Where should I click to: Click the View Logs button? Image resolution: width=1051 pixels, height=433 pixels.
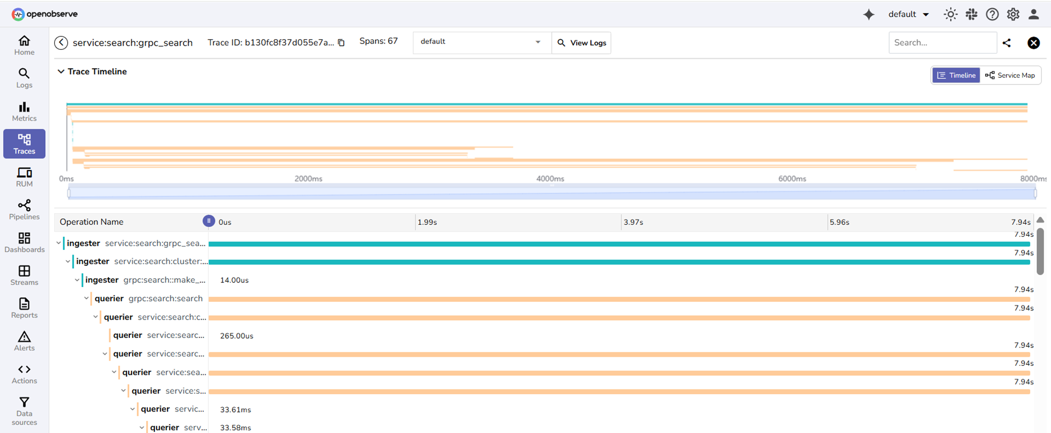(582, 43)
